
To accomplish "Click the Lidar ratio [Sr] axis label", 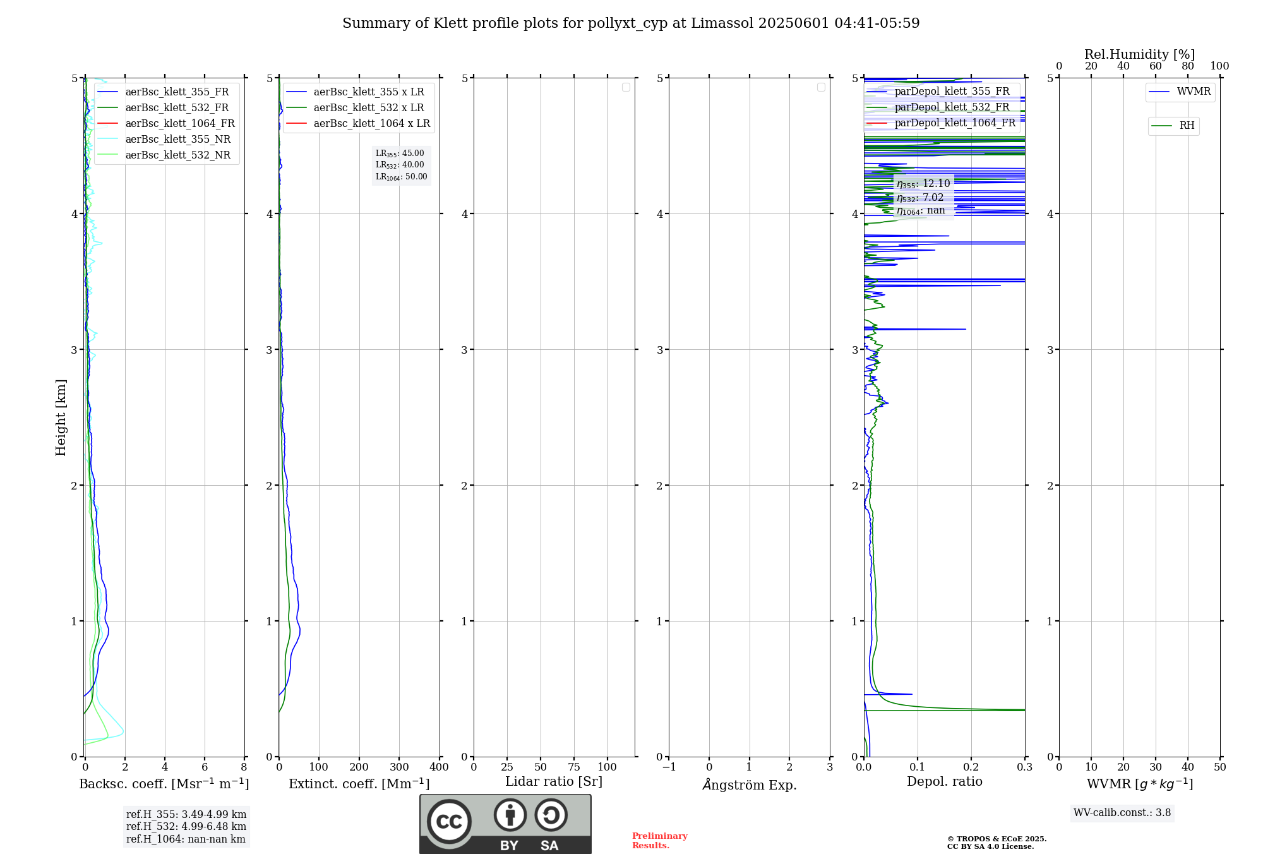I will (x=554, y=782).
